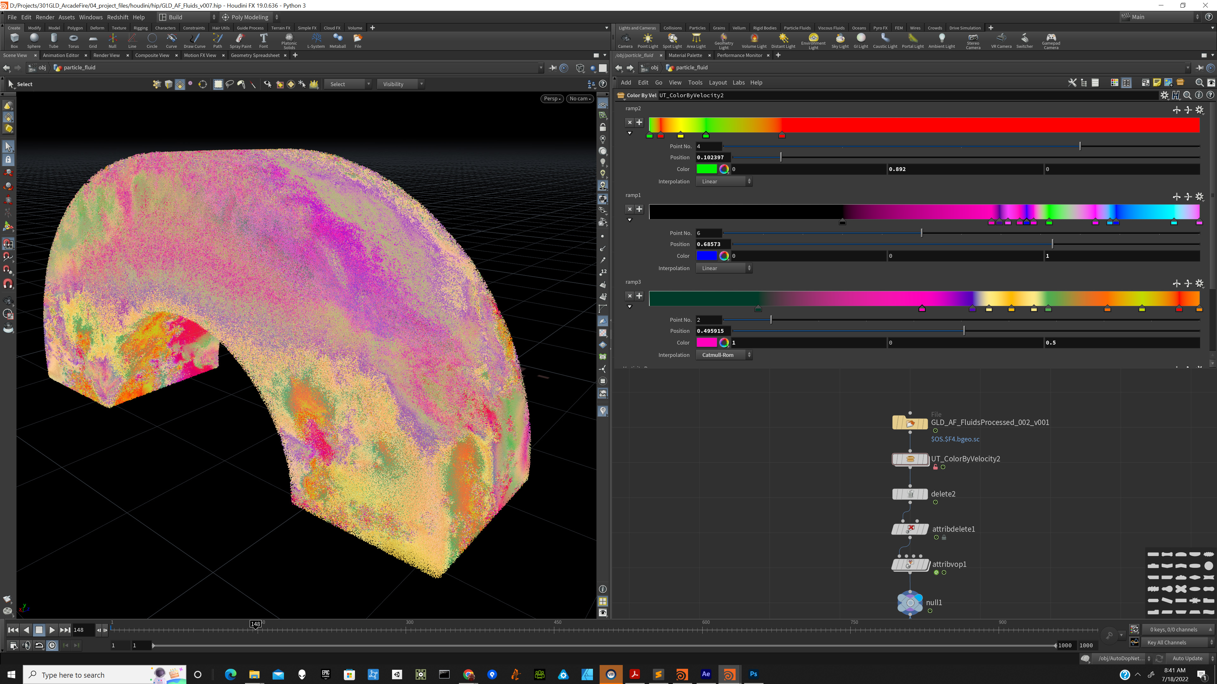Create a Point Light
This screenshot has width=1217, height=684.
pos(648,41)
